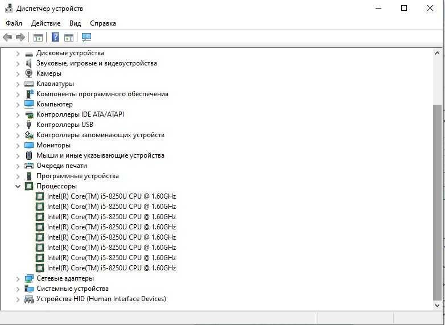Click the mouse icon beside Мыши и иные указывающие устройства

click(29, 155)
